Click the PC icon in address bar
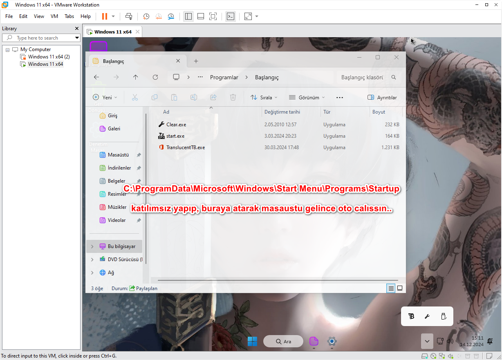Screen dimensions: 502x360 [176, 77]
